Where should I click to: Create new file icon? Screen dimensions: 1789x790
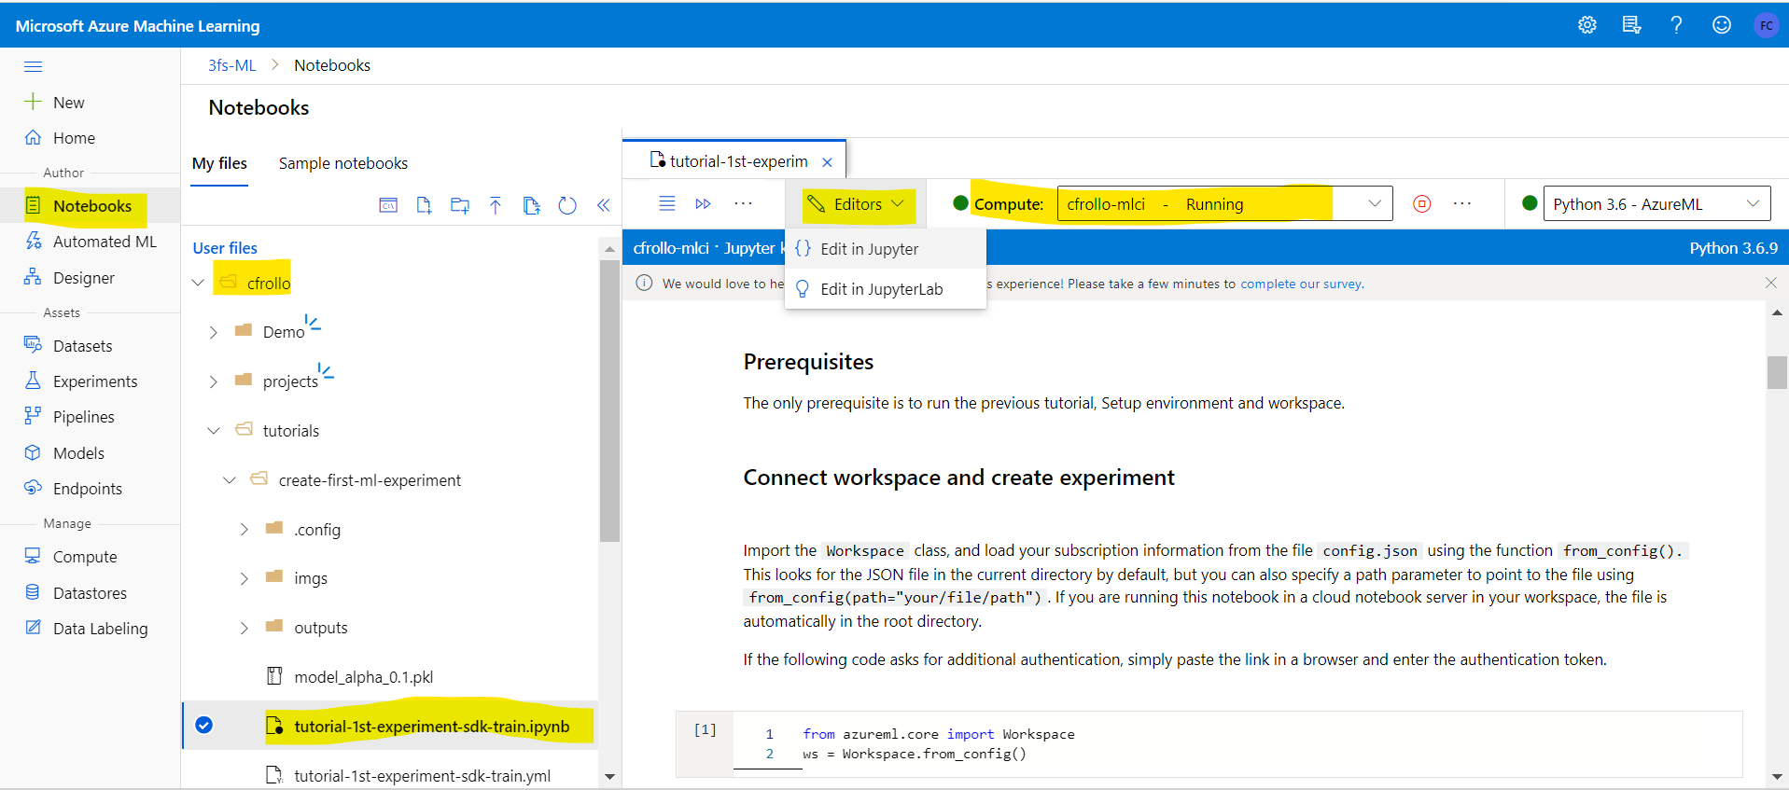click(x=424, y=205)
